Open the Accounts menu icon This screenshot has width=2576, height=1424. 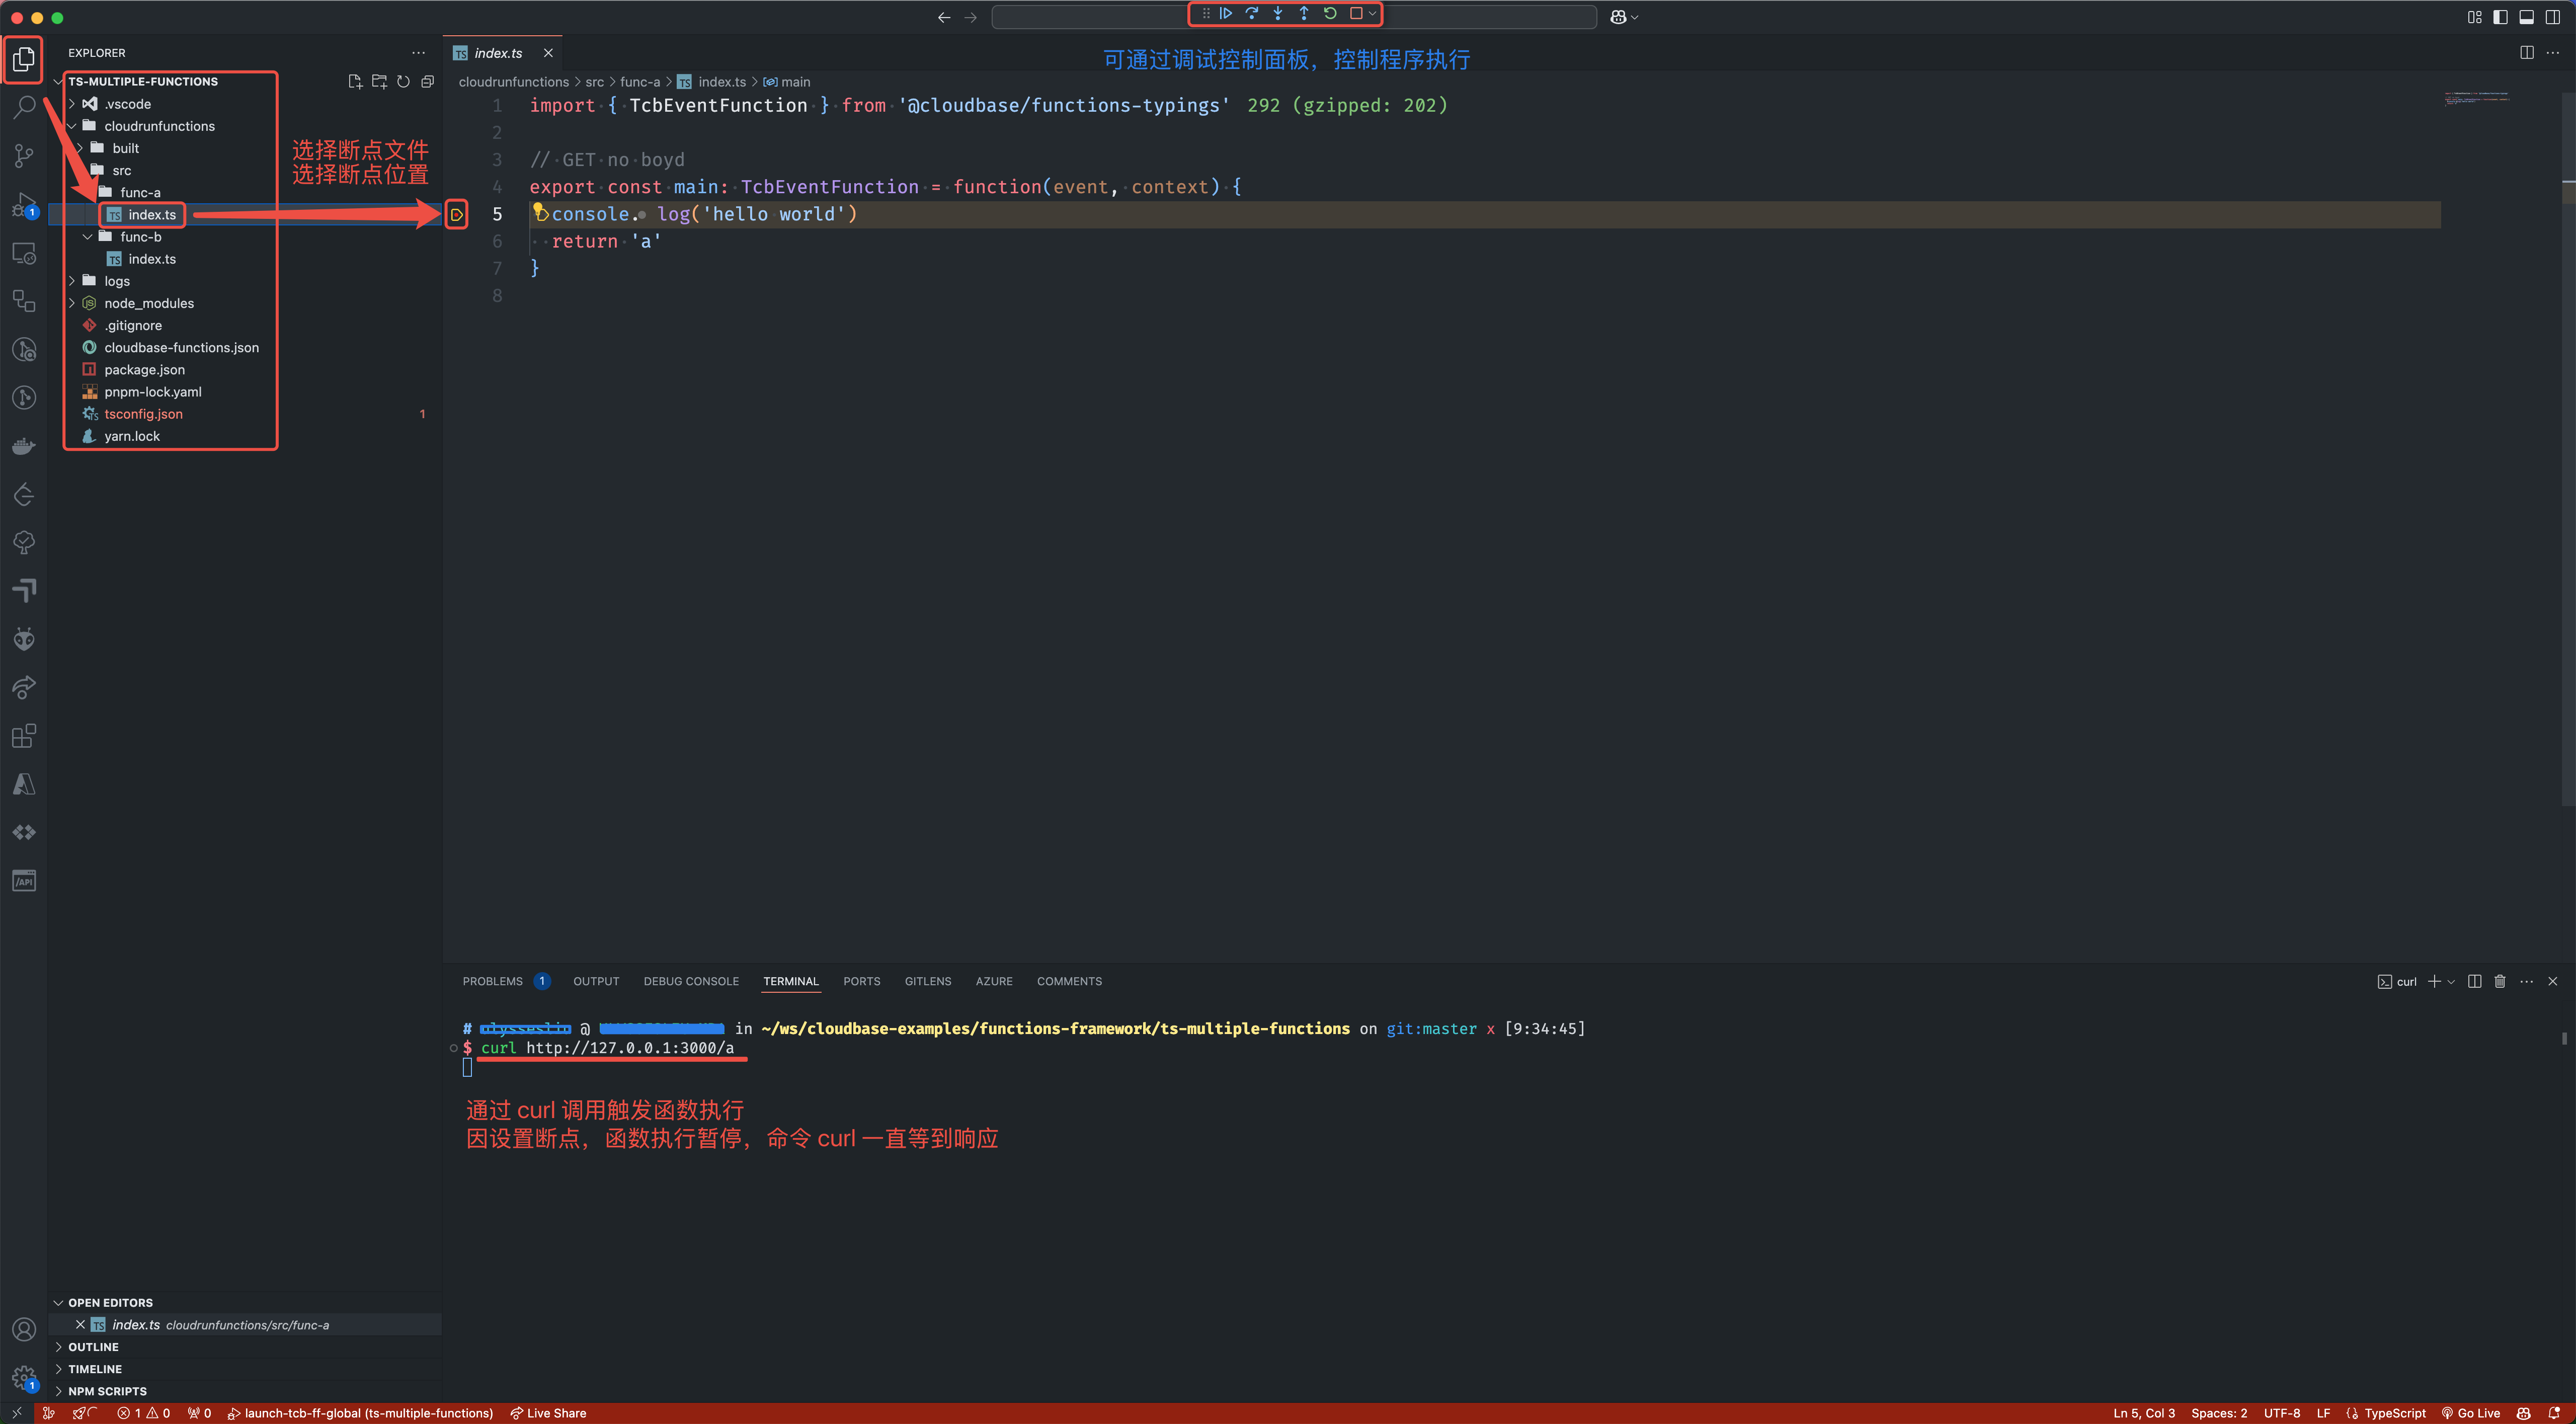coord(24,1329)
